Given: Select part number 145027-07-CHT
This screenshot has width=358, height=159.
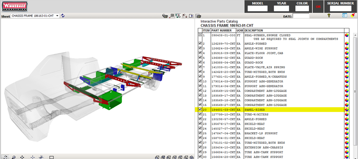Looking at the screenshot, I should pyautogui.click(x=223, y=128).
